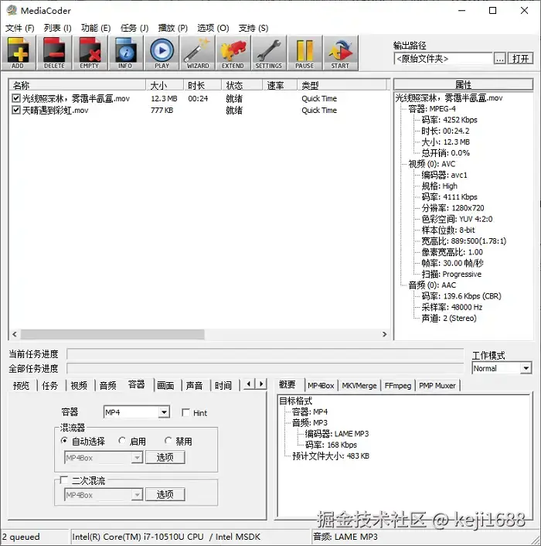The width and height of the screenshot is (541, 546).
Task: Open the 混流器 MP4Box dropdown
Action: click(x=104, y=458)
